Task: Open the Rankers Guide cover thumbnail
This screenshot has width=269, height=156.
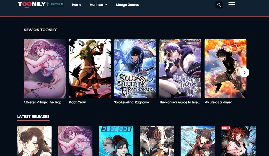Action: [x=180, y=68]
